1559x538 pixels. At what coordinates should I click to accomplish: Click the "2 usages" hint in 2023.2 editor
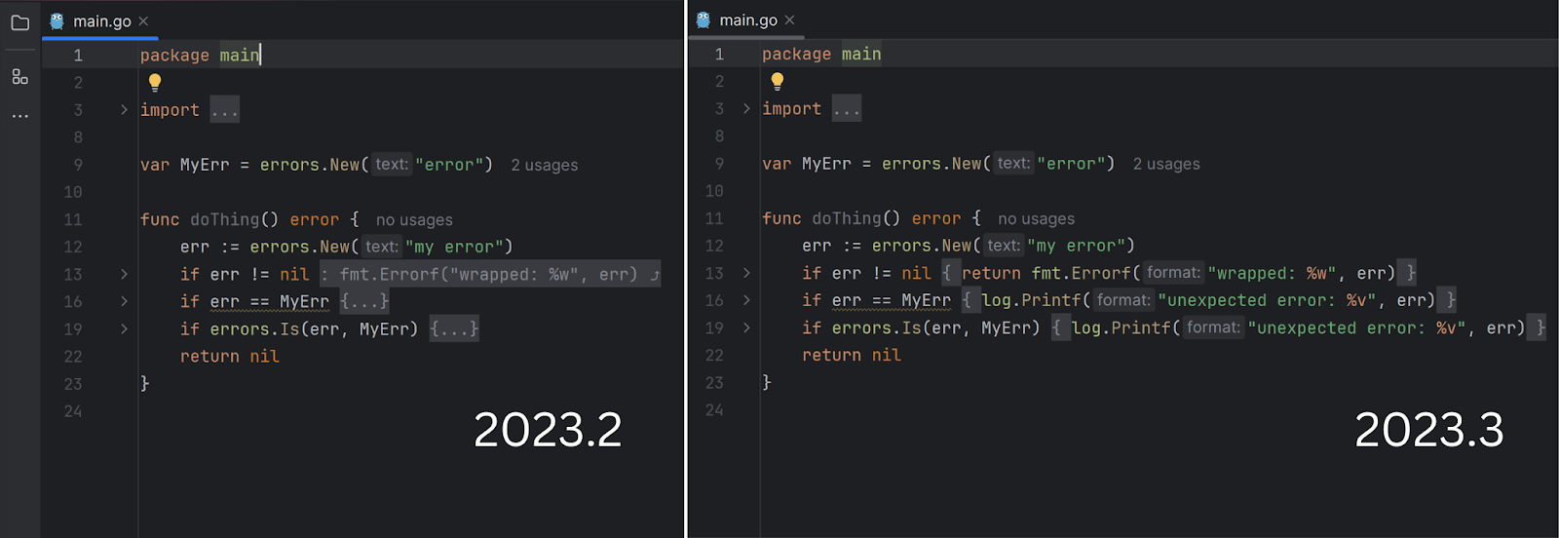point(544,166)
